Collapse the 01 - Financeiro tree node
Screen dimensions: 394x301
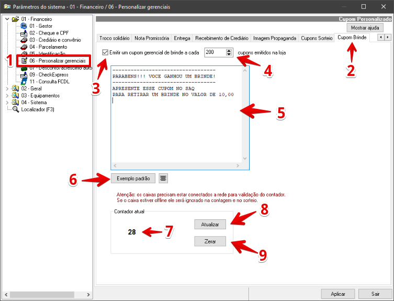7,19
